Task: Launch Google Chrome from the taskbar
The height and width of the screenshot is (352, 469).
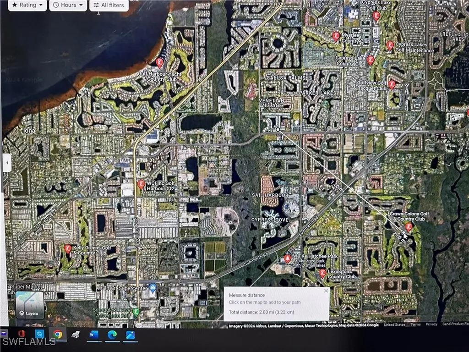Action: point(57,335)
